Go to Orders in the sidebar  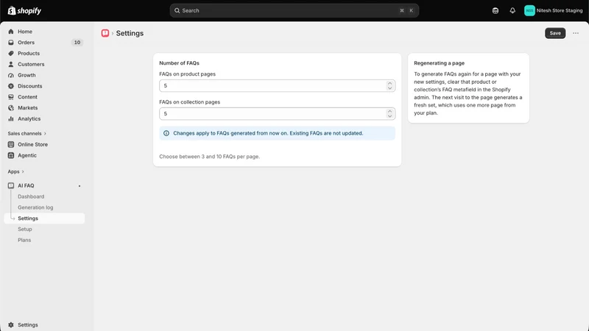(26, 43)
